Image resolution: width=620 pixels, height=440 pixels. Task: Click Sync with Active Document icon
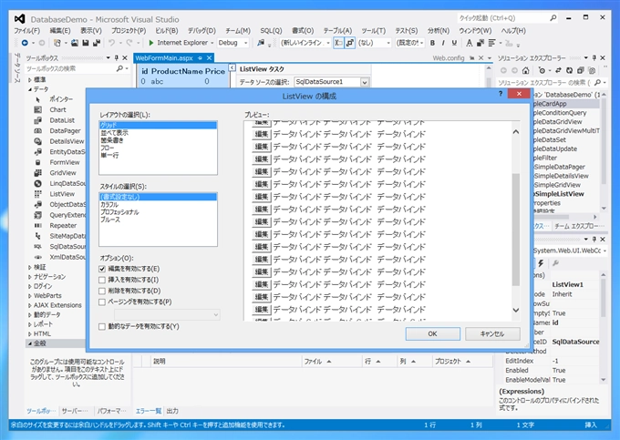[x=558, y=70]
